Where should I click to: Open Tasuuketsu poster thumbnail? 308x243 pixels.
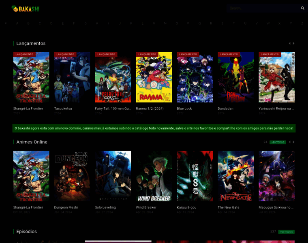(x=72, y=77)
